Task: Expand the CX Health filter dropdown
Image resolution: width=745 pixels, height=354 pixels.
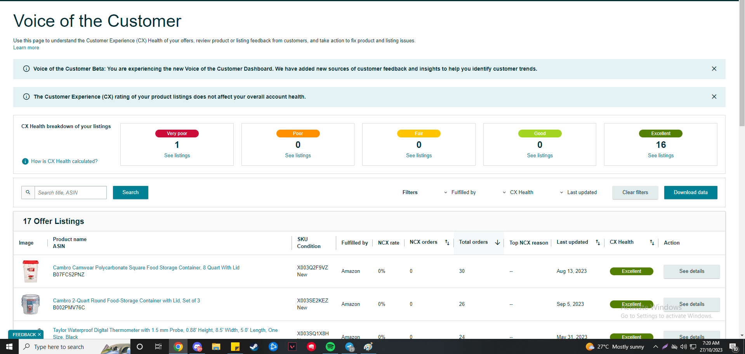Action: pos(518,193)
